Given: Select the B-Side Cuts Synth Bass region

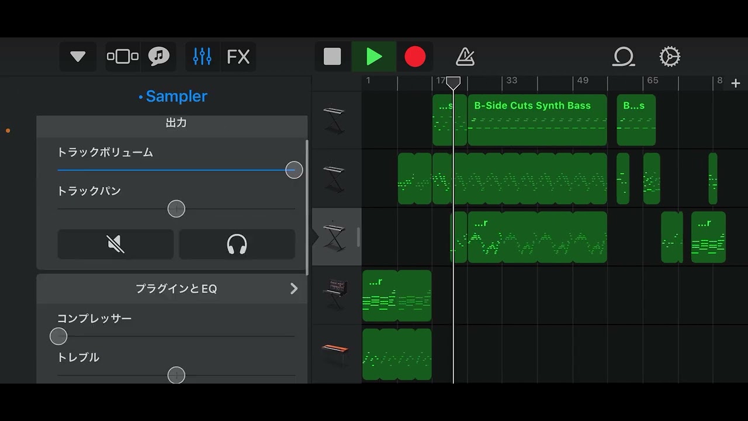Looking at the screenshot, I should coord(537,120).
